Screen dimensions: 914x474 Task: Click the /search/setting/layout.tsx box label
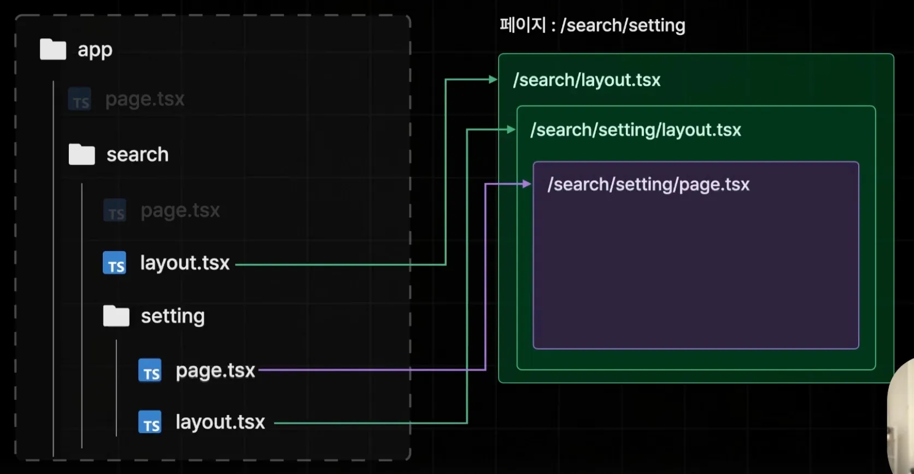pos(635,130)
